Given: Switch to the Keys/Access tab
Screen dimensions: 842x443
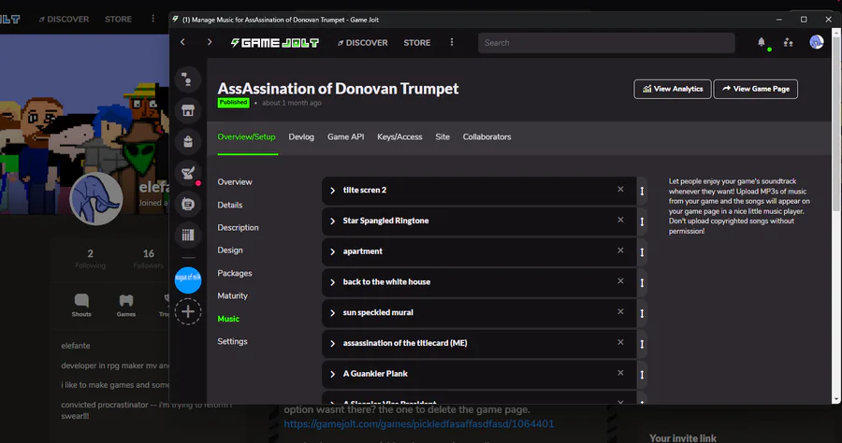Looking at the screenshot, I should (399, 136).
